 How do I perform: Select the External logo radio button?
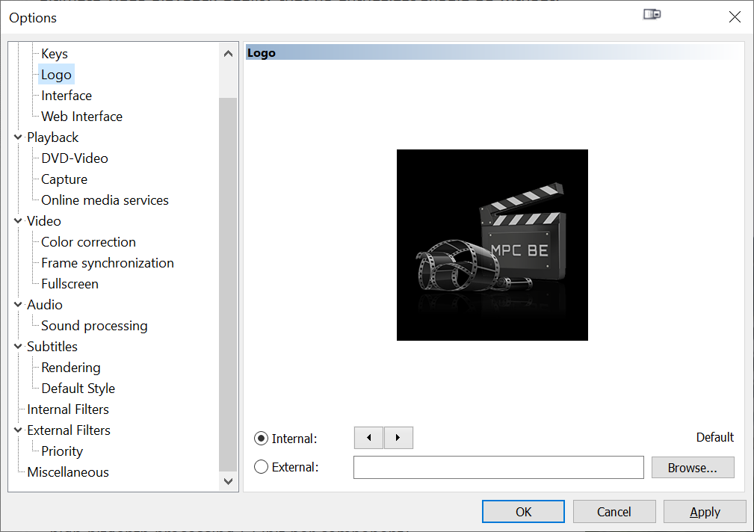pos(261,466)
